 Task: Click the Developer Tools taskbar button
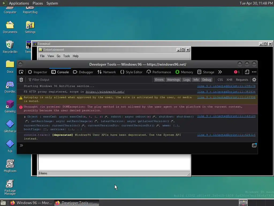(77, 203)
